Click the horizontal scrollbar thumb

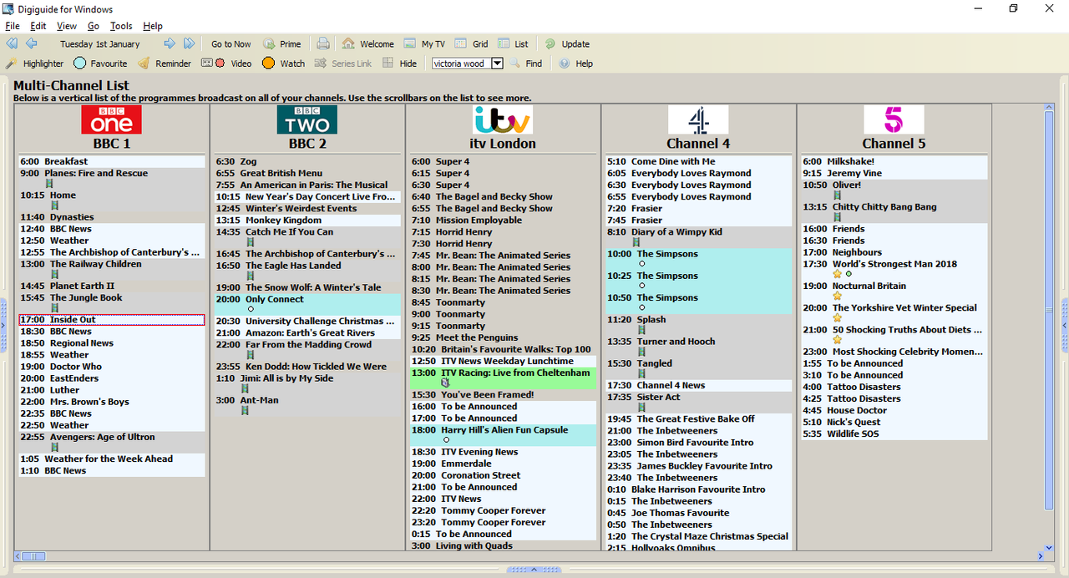click(x=33, y=556)
